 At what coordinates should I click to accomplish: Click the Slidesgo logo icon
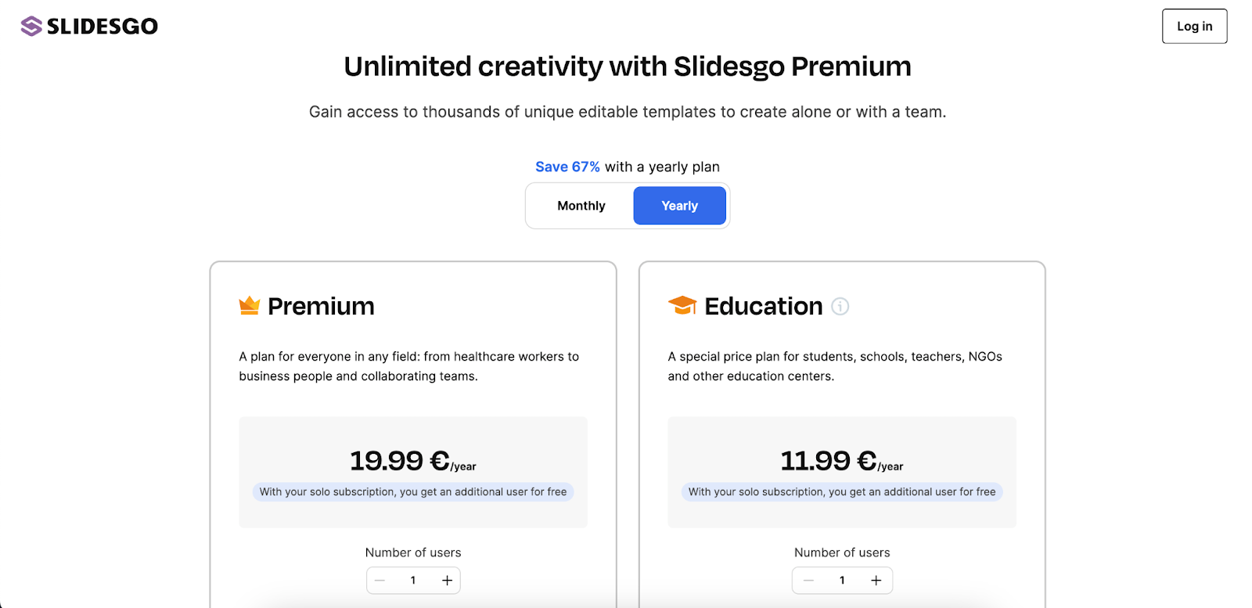point(31,27)
